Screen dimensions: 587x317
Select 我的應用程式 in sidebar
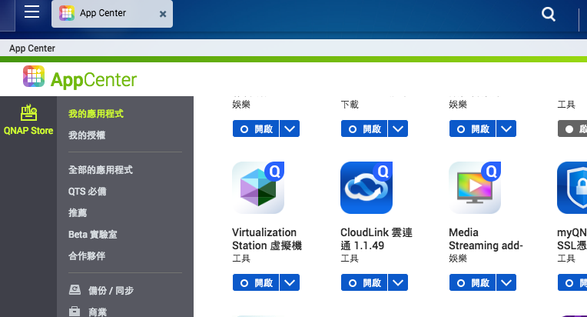pos(96,114)
